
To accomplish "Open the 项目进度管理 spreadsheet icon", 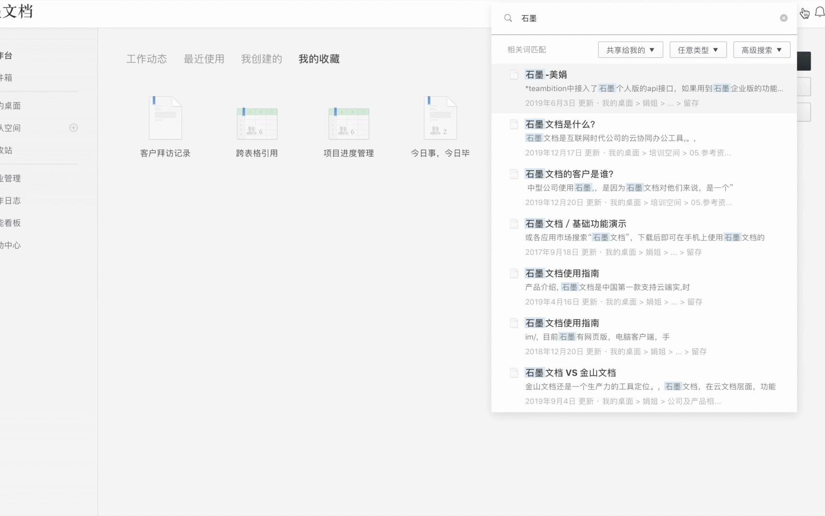I will (349, 123).
